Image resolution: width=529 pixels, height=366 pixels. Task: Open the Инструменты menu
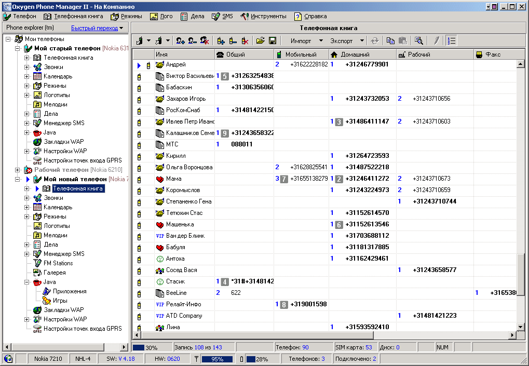[264, 16]
